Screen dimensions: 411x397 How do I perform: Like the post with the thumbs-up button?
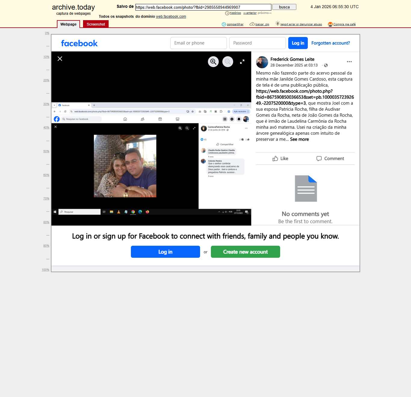click(280, 158)
